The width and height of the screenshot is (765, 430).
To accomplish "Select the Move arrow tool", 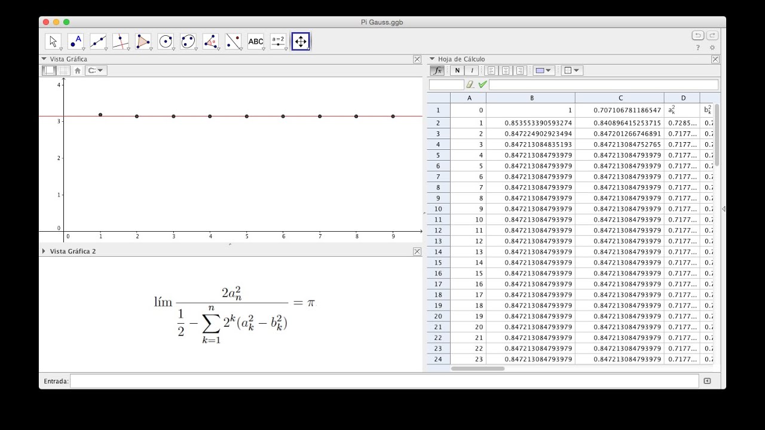I will (x=53, y=41).
